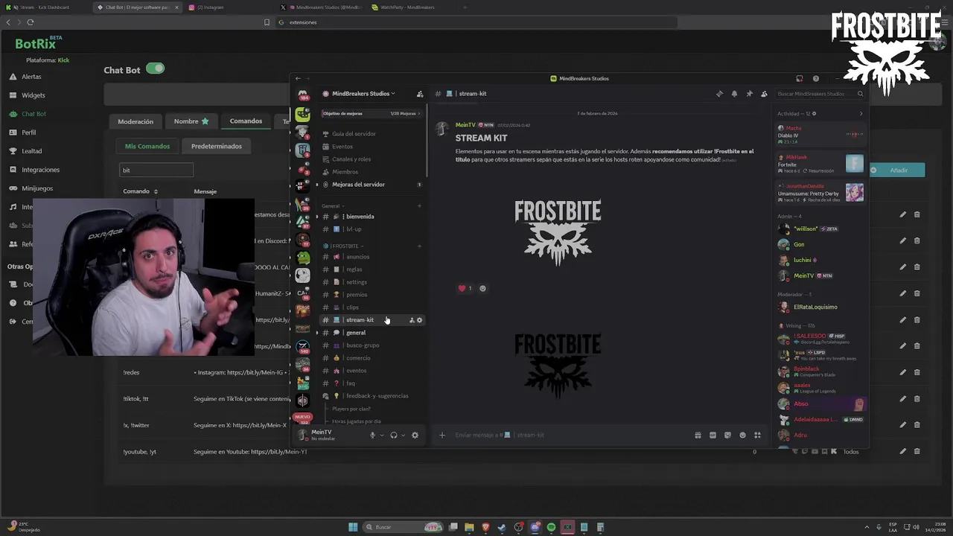
Task: Delete the !youtube command with trash icon
Action: coord(917,451)
